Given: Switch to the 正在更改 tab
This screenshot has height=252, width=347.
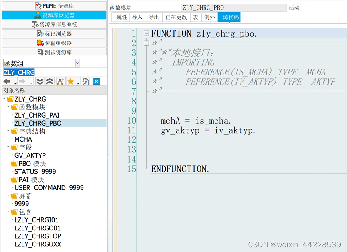Looking at the screenshot, I should [176, 17].
